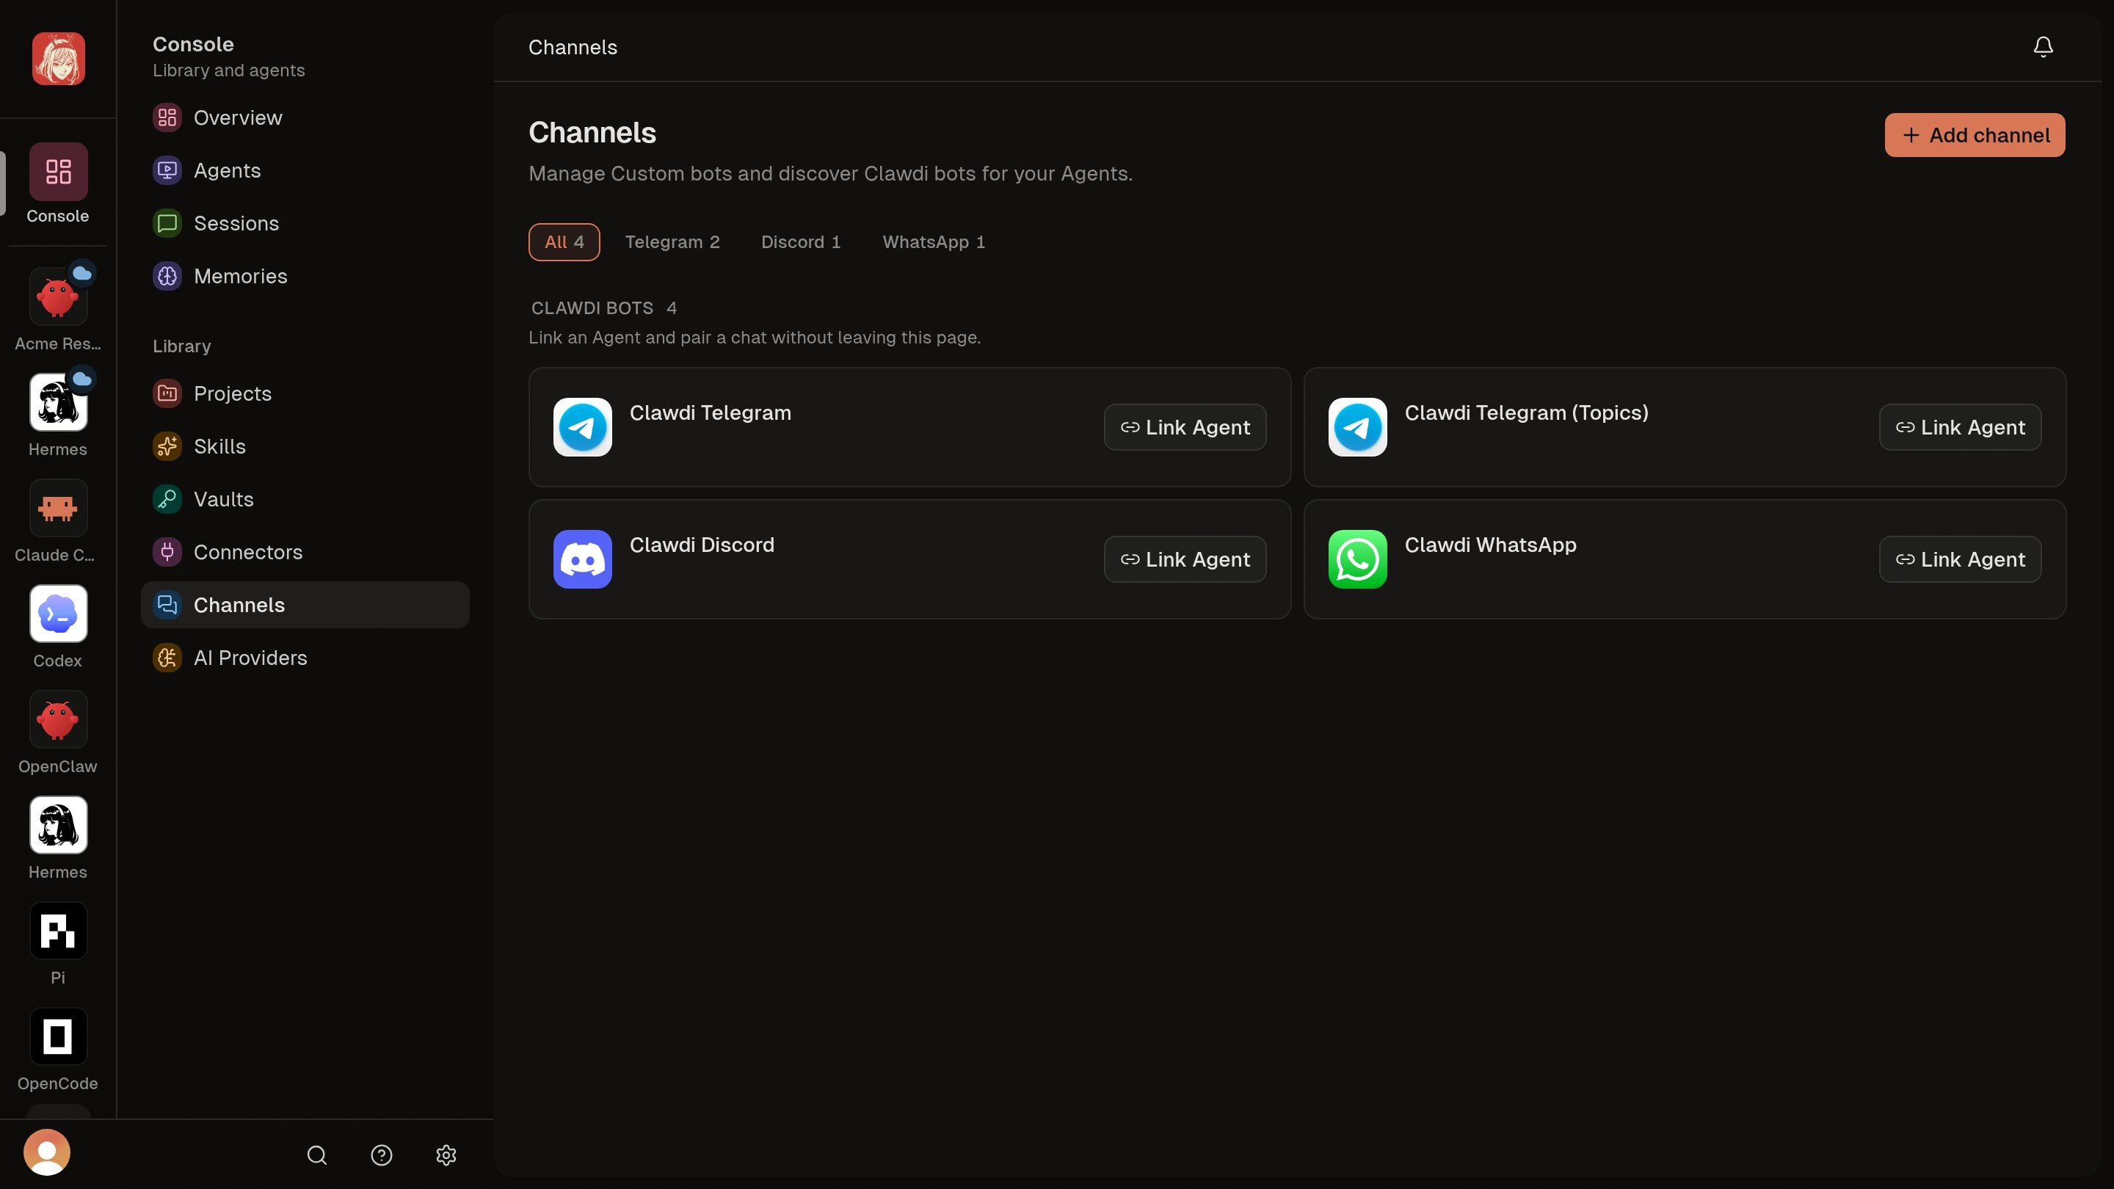The height and width of the screenshot is (1189, 2114).
Task: Link Agent to Clawdi Telegram (Topics)
Action: (1960, 427)
